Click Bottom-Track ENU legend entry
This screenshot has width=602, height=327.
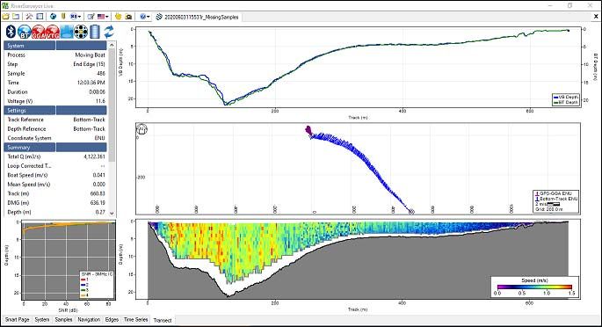point(556,199)
